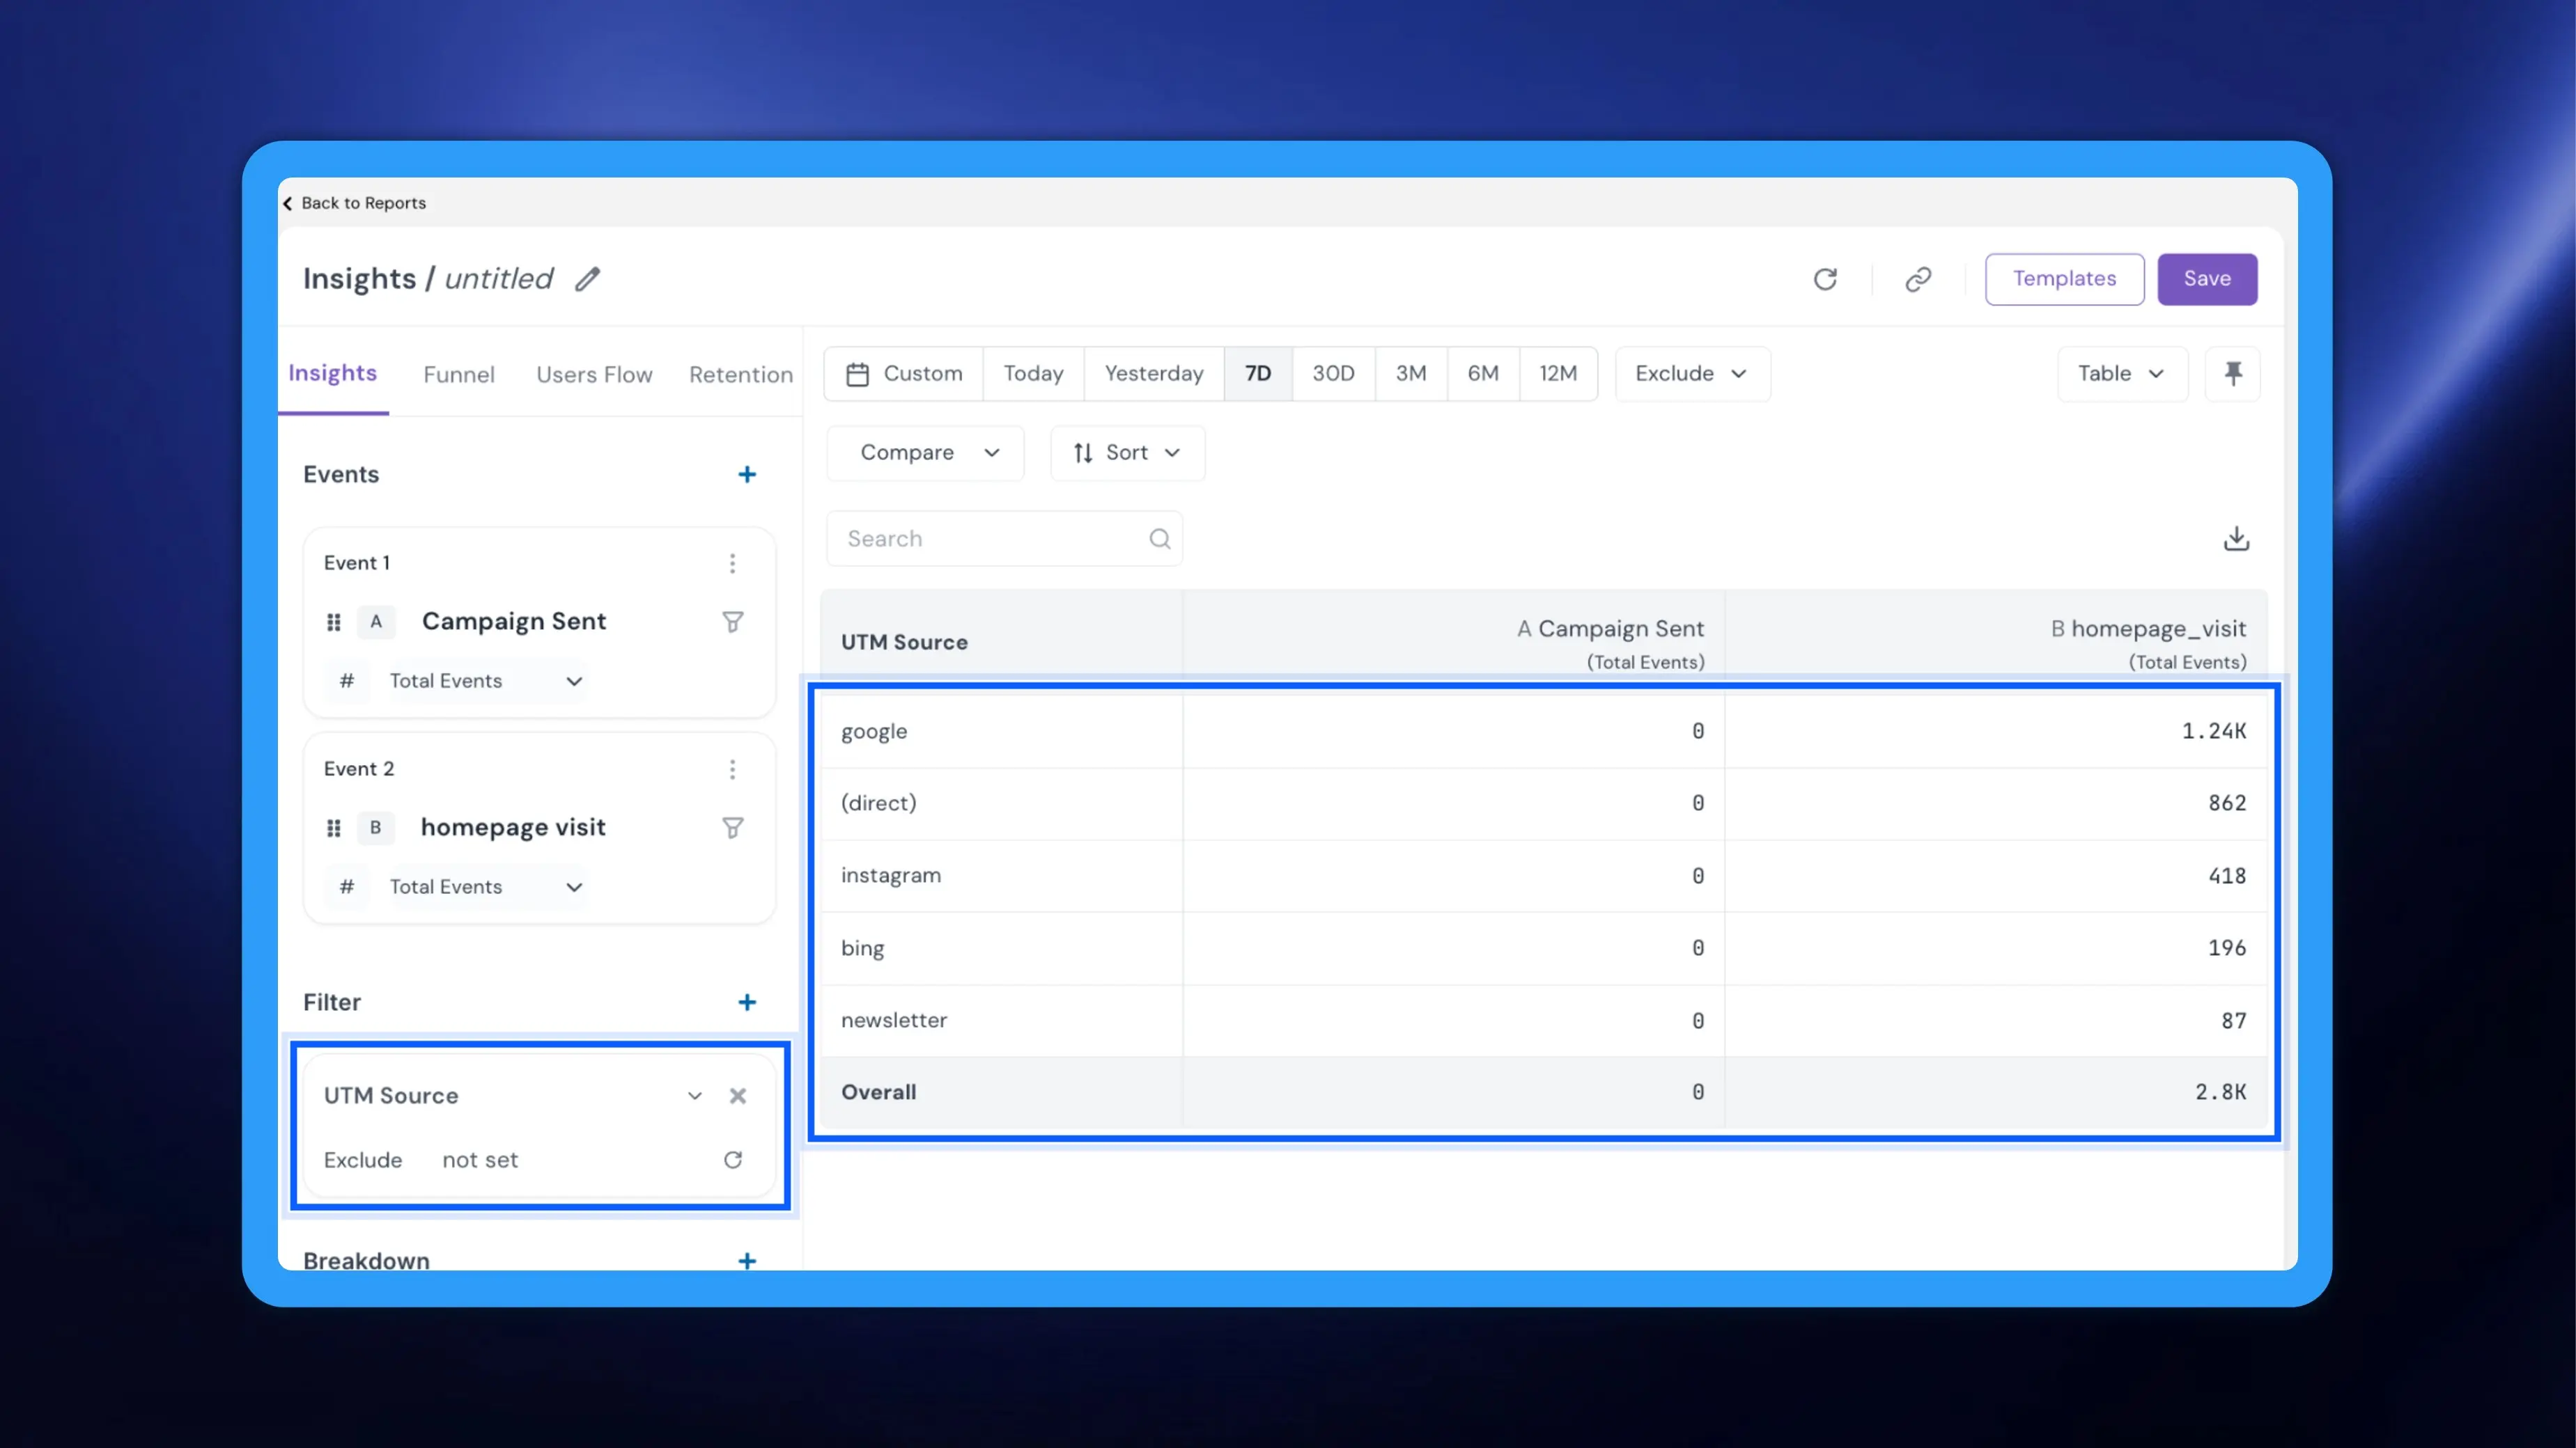Save the report with the Save button
Screen dimensions: 2576x1448
(2207, 278)
